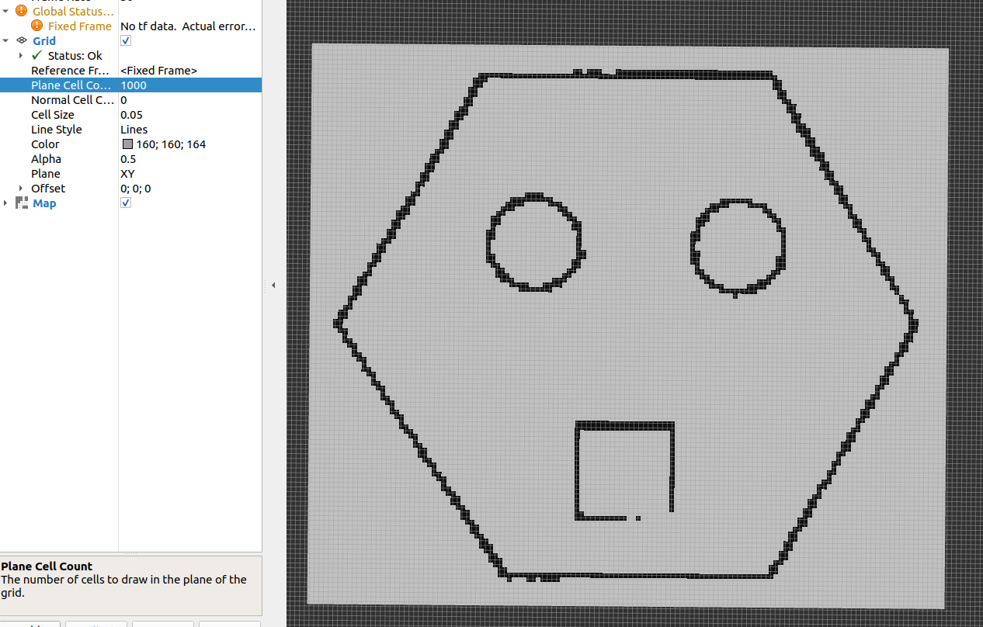Click the Fixed Frame warning icon
This screenshot has height=627, width=983.
pos(37,26)
